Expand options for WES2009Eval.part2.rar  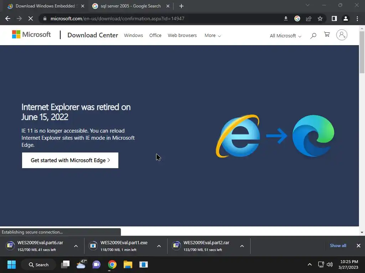[242, 246]
